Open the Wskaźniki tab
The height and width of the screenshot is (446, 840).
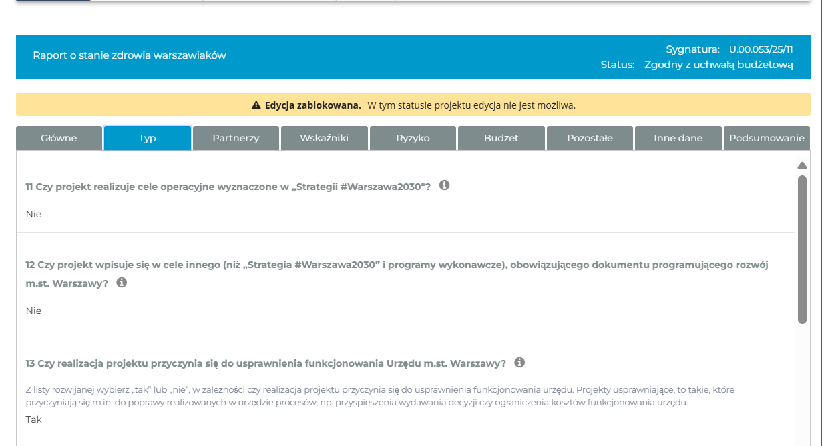pos(325,138)
